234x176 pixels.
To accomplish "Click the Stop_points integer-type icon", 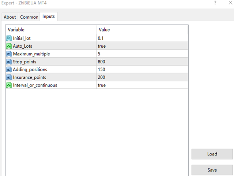I will click(9, 62).
